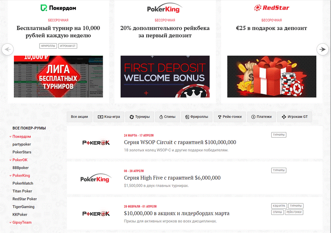
Task: Click the ФРИРОЛЛЫ tag under the Покердом promo
Action: [48, 46]
